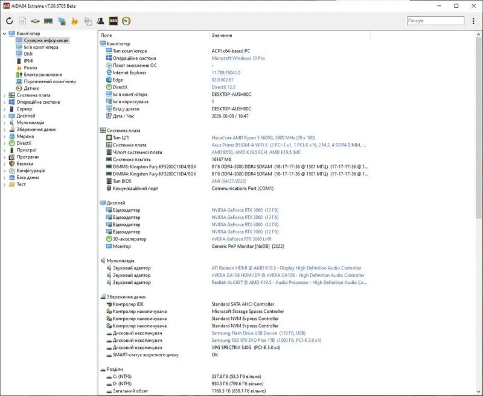The image size is (483, 396).
Task: Select Датчик in the tree
Action: click(31, 88)
